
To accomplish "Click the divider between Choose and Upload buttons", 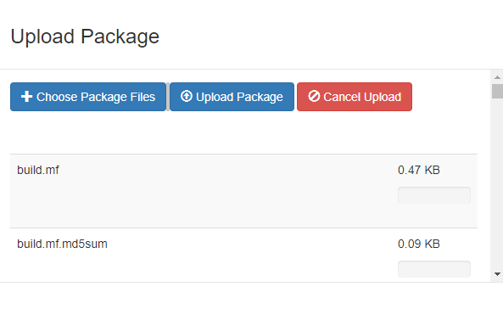I will [x=168, y=97].
